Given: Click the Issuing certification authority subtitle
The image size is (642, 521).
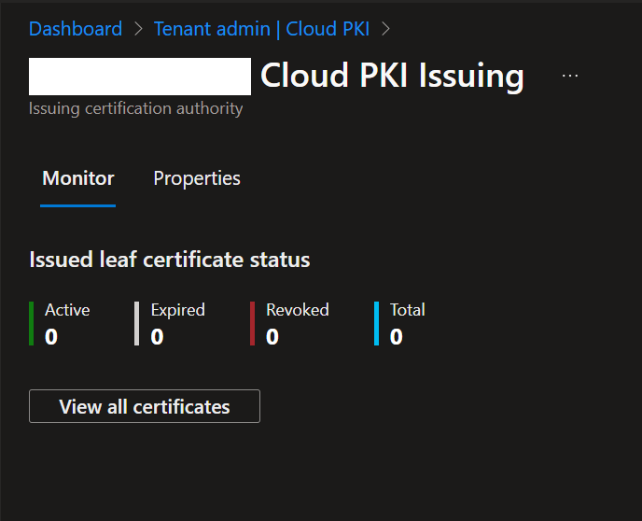Looking at the screenshot, I should click(x=136, y=108).
